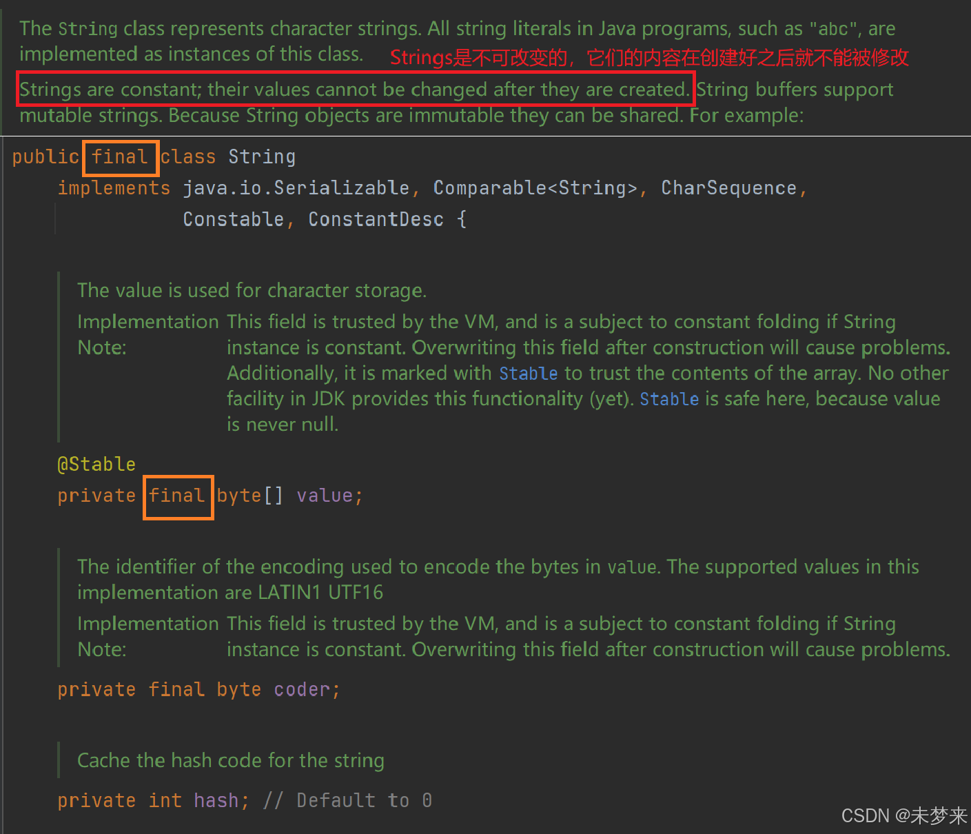Click the 'coder' field name
The image size is (971, 834).
(302, 690)
